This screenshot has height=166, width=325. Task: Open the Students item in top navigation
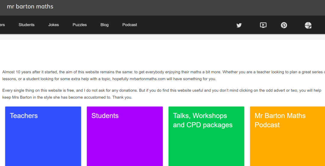click(x=26, y=25)
